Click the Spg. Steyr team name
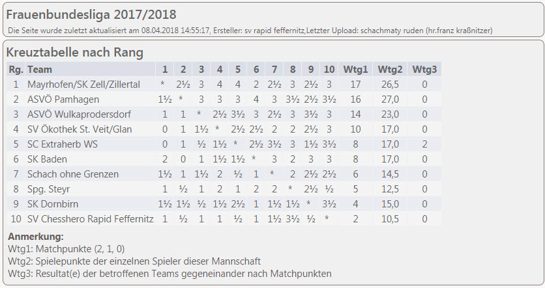Screen dimensions: 545x288 click(48, 189)
